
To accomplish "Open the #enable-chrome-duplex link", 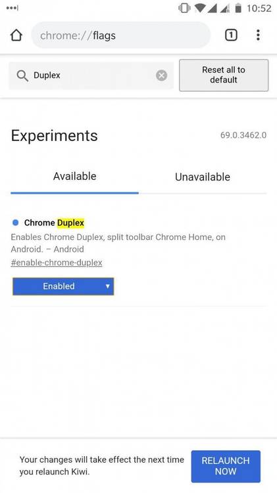I will [x=57, y=262].
